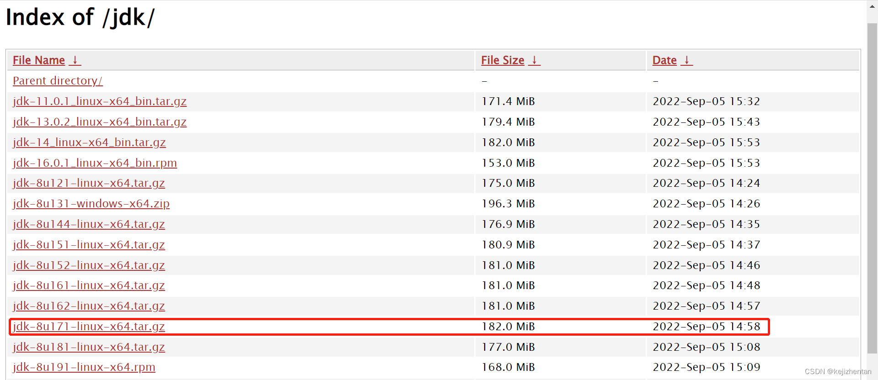
Task: Select the 180.9 MiB file size
Action: (508, 245)
